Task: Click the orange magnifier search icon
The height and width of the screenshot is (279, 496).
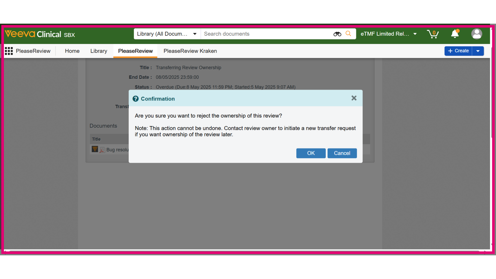Action: pos(348,34)
